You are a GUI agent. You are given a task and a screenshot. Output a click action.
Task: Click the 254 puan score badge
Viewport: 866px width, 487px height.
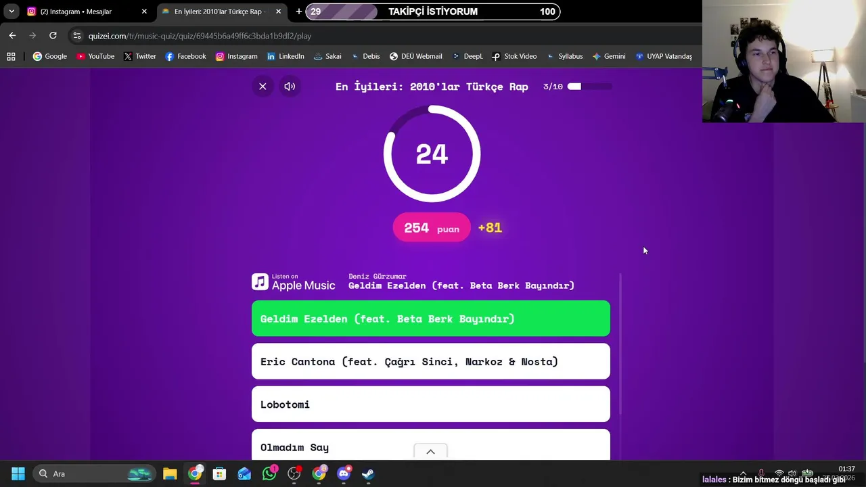tap(432, 228)
